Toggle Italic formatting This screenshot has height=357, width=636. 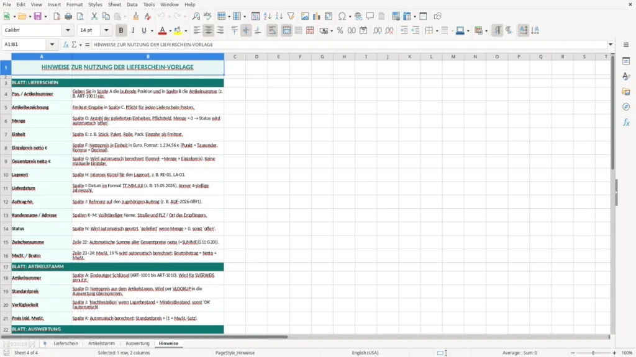pyautogui.click(x=133, y=30)
